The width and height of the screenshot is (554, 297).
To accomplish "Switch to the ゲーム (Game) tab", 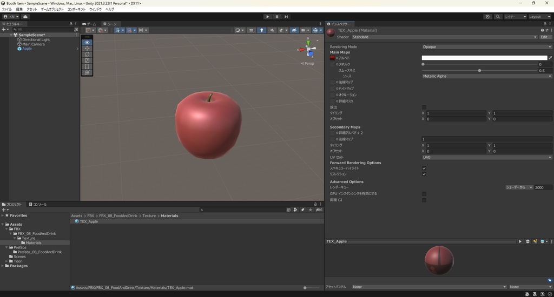I will (89, 24).
